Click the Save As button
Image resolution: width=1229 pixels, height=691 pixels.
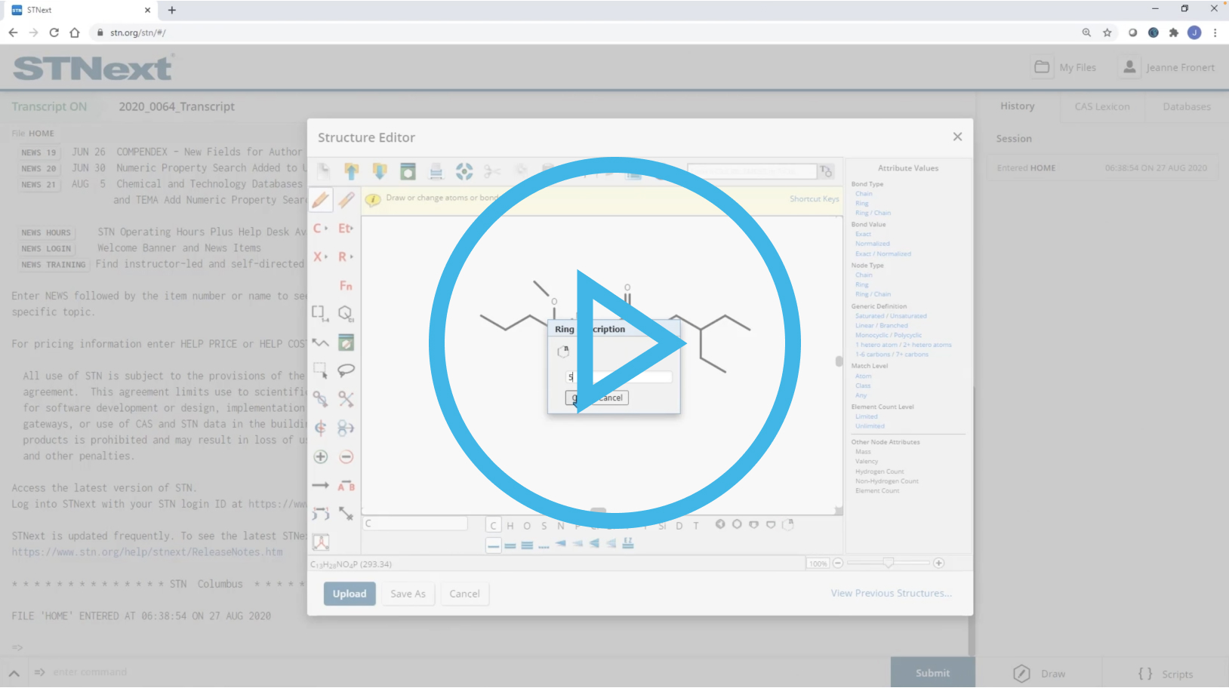[x=408, y=594]
